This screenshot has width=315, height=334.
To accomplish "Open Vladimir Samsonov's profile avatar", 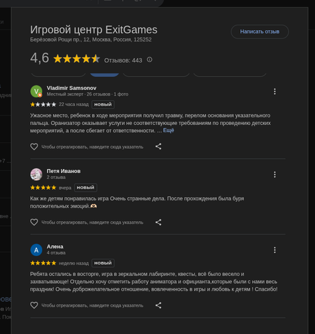I will 36,92.
